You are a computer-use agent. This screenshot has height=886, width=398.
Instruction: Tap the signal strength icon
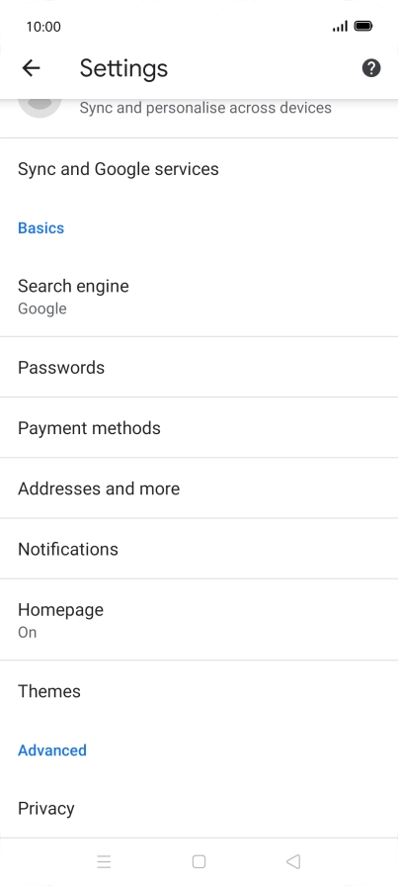point(340,26)
